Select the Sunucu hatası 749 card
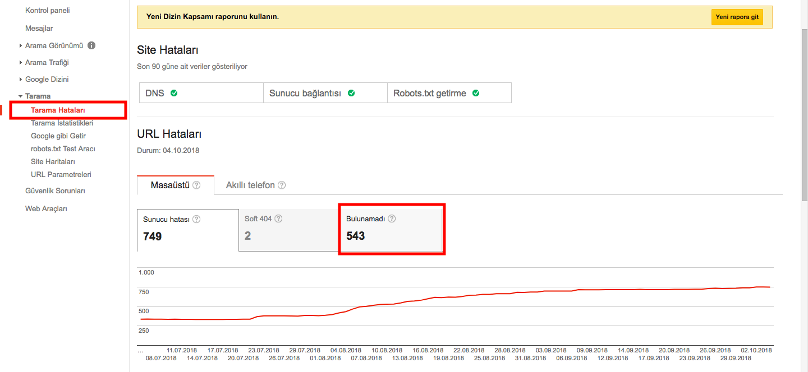Viewport: 808px width, 372px height. tap(188, 230)
